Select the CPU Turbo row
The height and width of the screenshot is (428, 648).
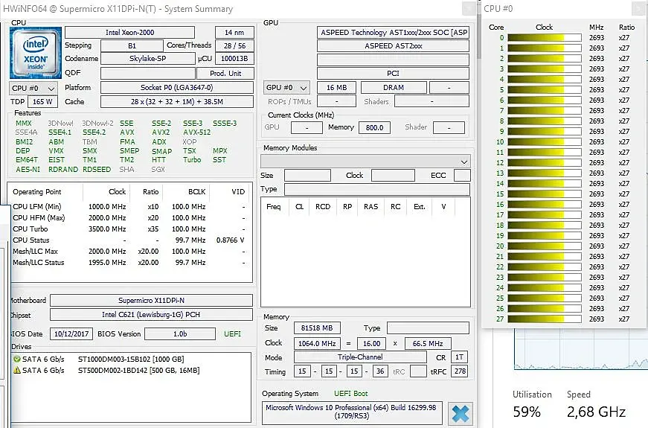tap(131, 229)
